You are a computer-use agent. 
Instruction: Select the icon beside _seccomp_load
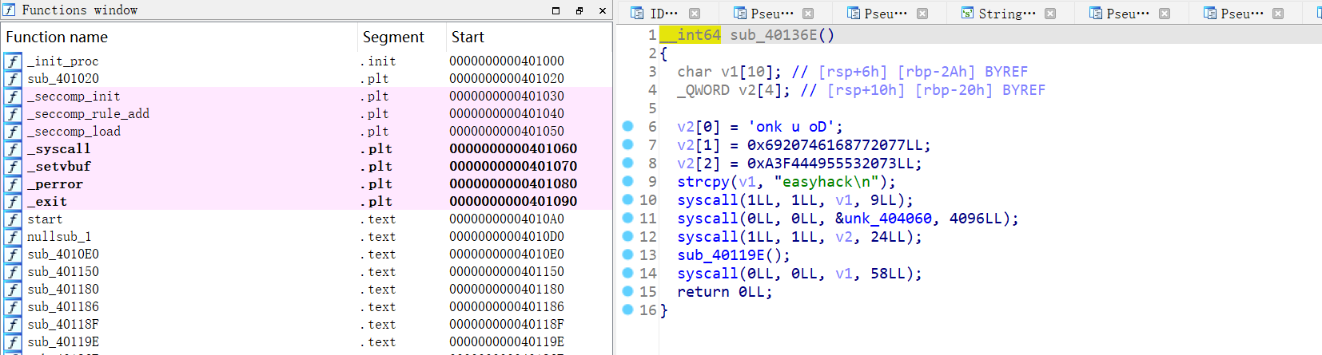pos(13,132)
